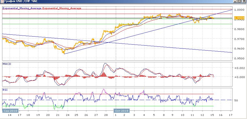Click the window title 'График USD /CHF ЧАС'
This screenshot has height=119, width=247.
pyautogui.click(x=21, y=1)
